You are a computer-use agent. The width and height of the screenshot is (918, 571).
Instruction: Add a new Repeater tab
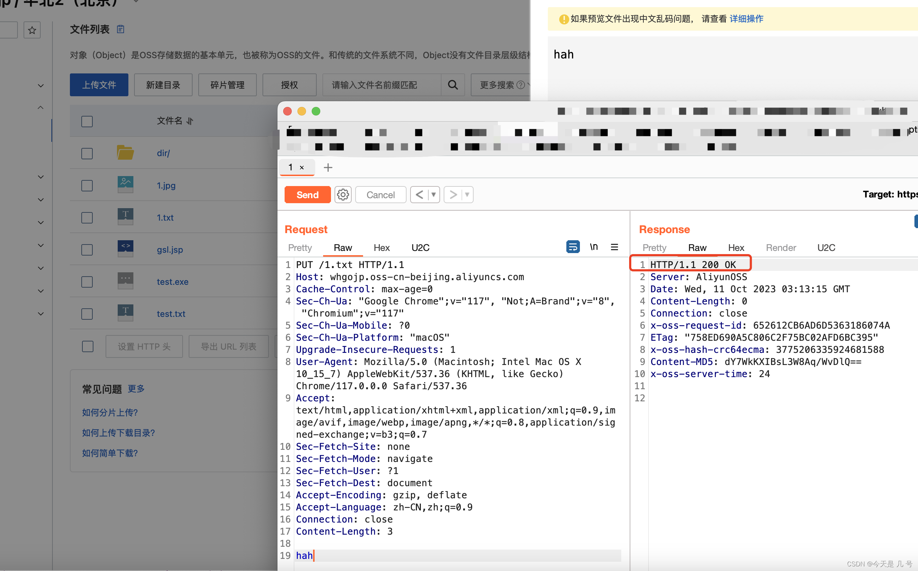tap(328, 167)
